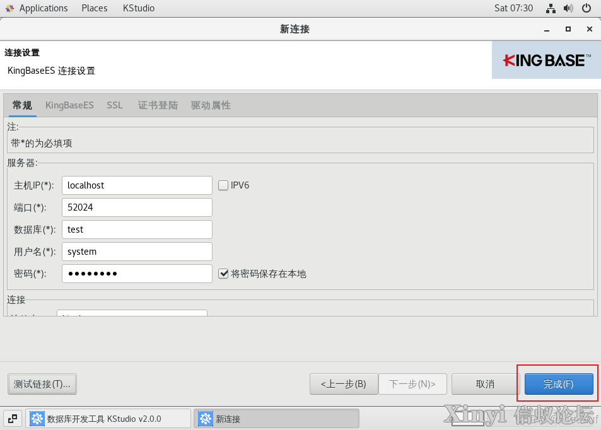Open the network status icon in top bar
Image resolution: width=601 pixels, height=430 pixels.
click(x=551, y=8)
